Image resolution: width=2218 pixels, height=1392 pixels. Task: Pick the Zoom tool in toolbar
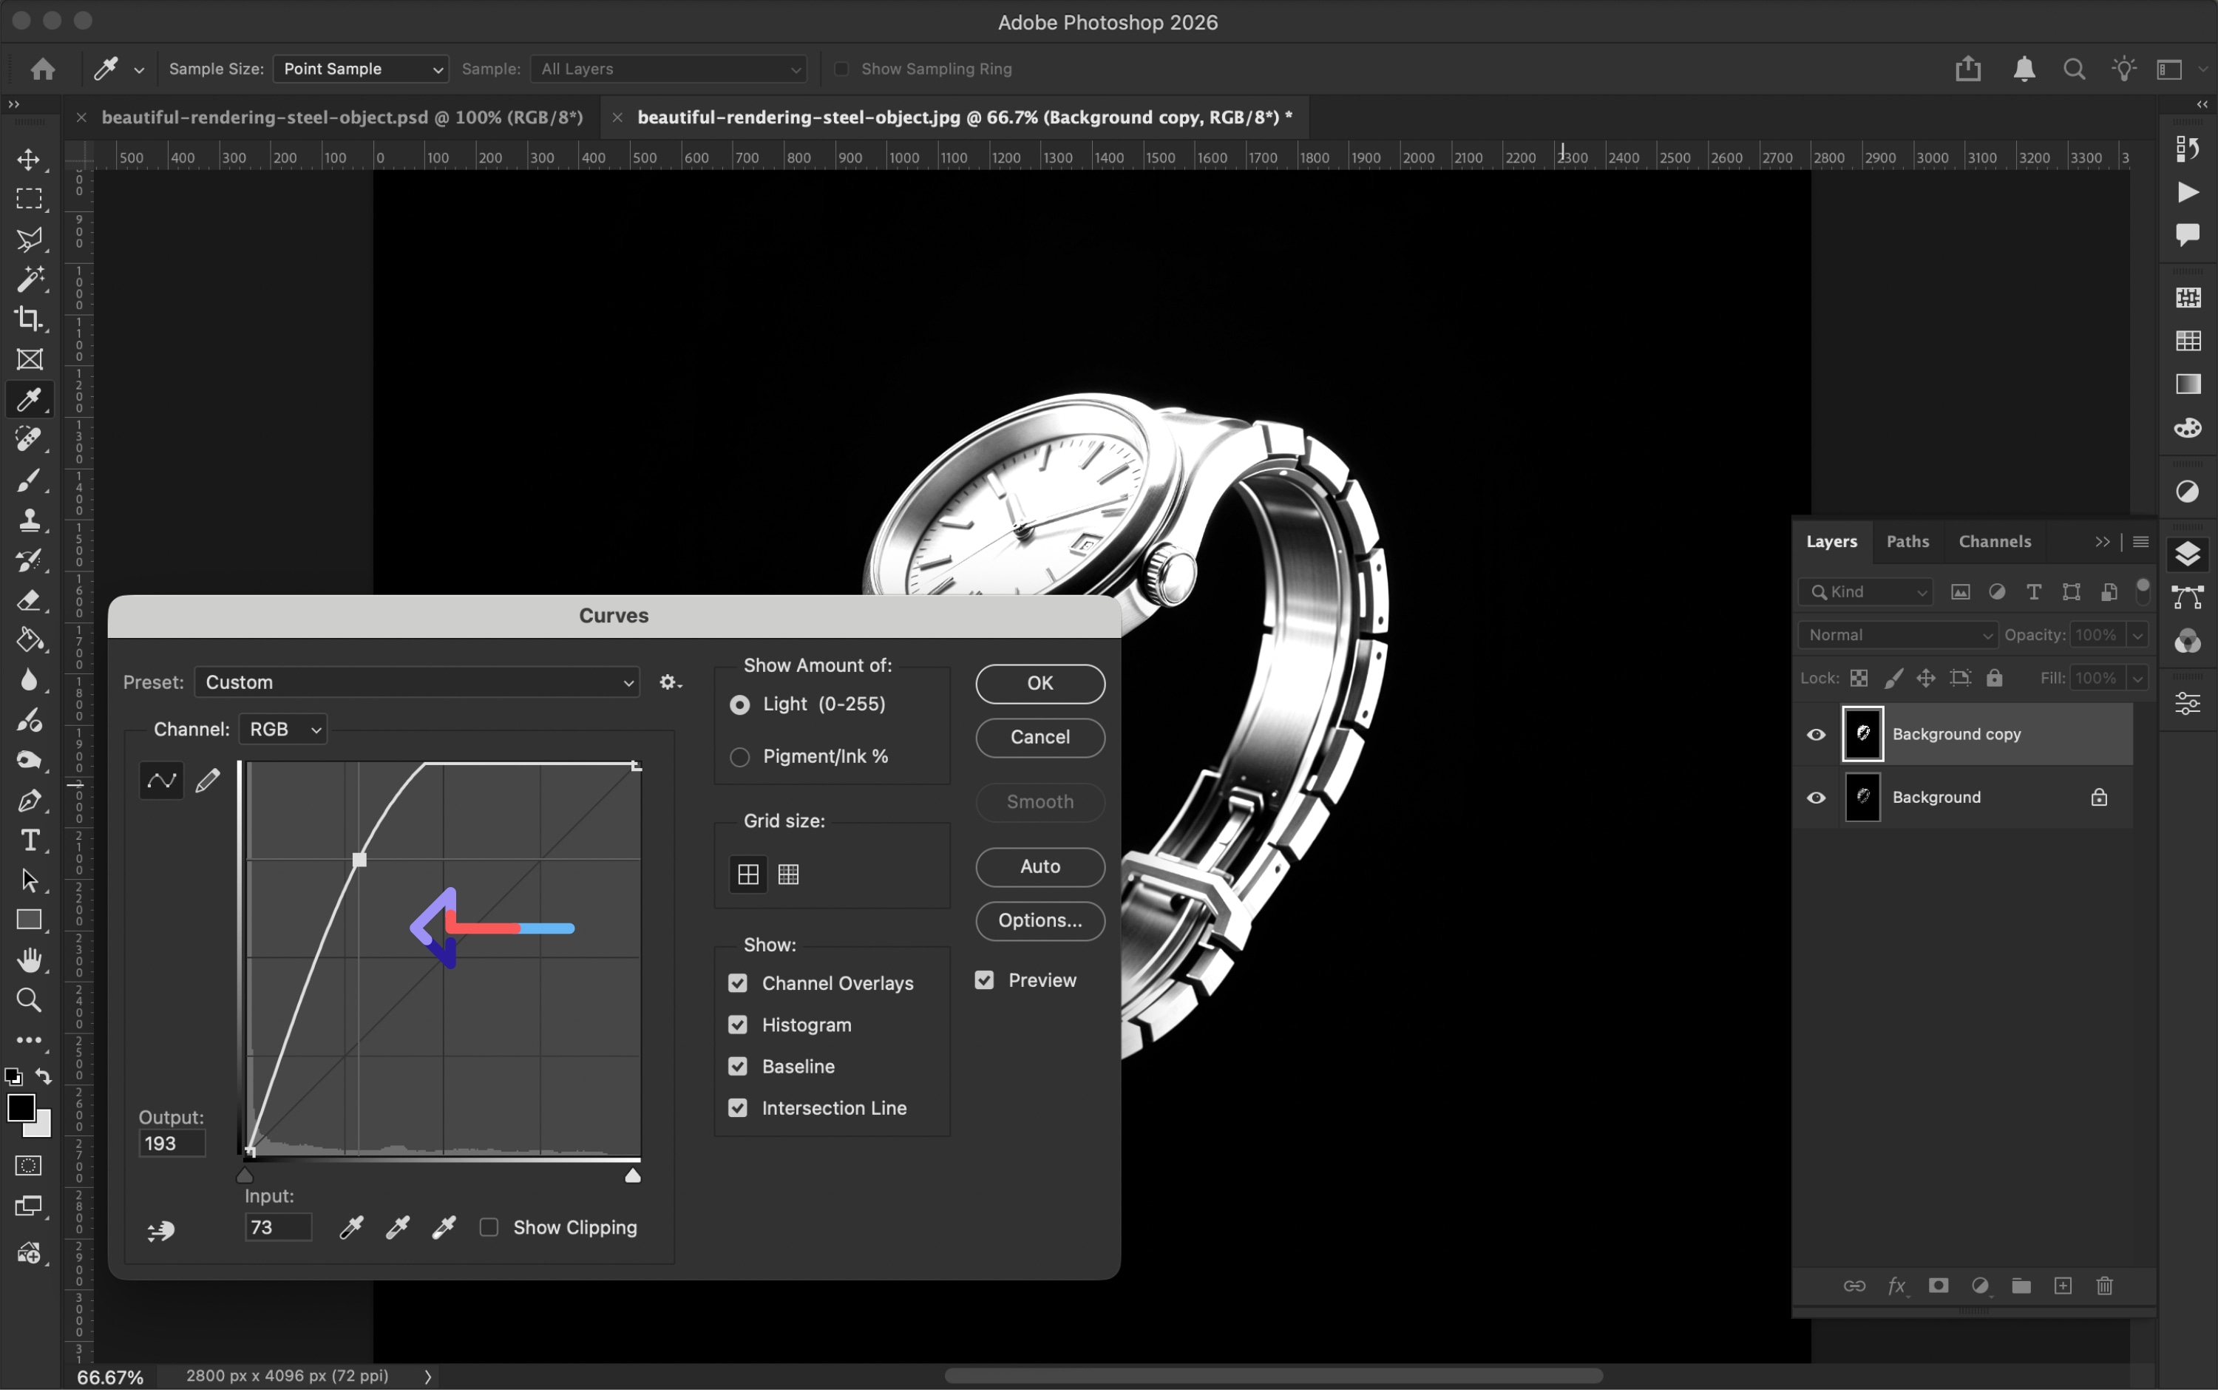29,999
